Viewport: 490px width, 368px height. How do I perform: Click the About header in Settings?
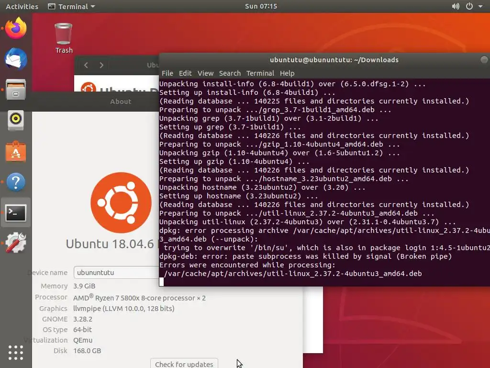tap(121, 102)
